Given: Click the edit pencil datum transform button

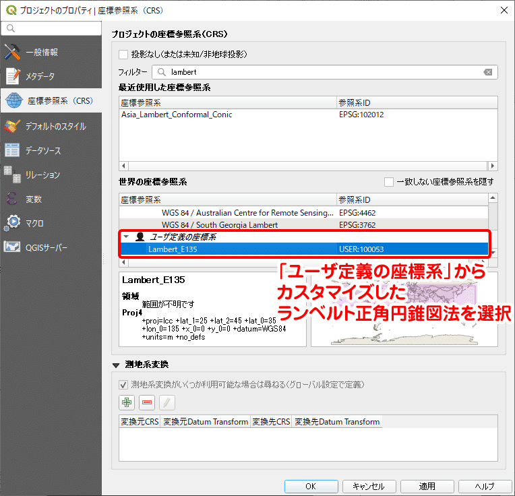Looking at the screenshot, I should point(167,402).
